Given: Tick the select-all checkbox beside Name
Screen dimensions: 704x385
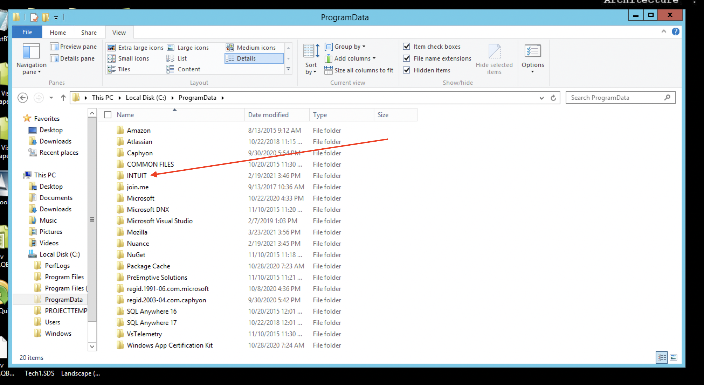Looking at the screenshot, I should coord(108,115).
